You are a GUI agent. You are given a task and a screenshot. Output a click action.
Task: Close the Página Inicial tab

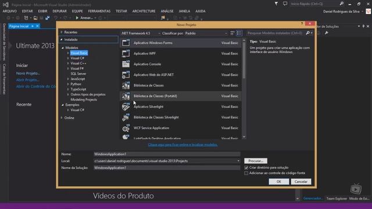tap(37, 26)
